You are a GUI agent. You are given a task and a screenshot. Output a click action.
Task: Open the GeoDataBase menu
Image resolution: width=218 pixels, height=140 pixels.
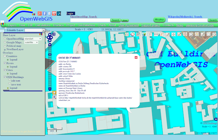[86, 25]
